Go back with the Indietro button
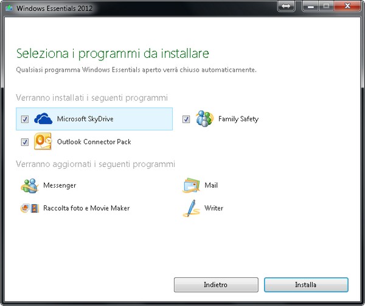The width and height of the screenshot is (365, 306). [216, 285]
